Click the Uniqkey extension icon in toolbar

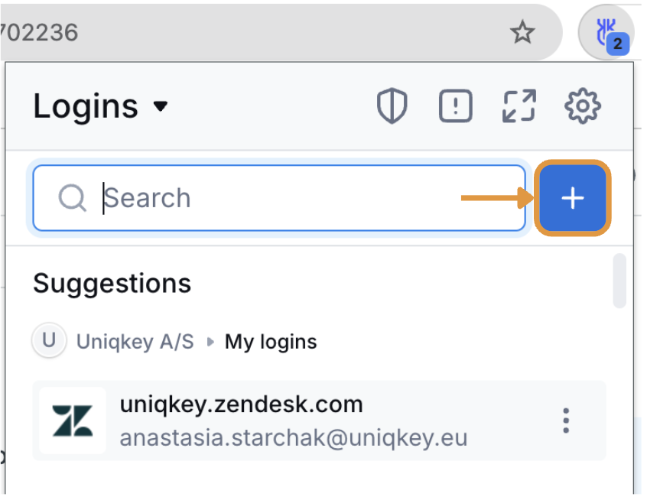[x=606, y=32]
